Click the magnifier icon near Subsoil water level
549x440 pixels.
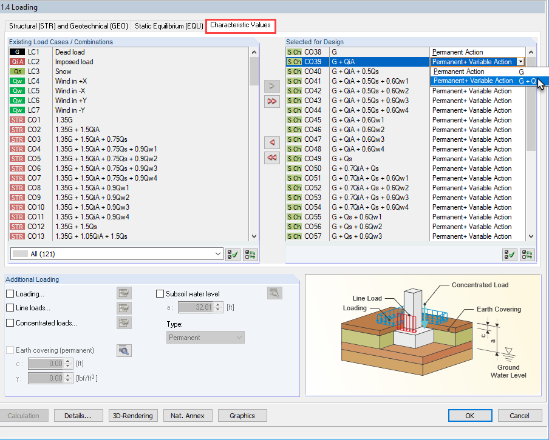(274, 293)
